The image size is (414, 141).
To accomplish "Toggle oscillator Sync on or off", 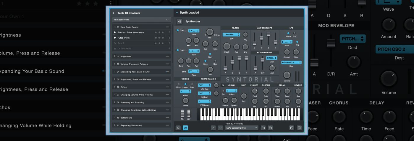I will [x=206, y=61].
